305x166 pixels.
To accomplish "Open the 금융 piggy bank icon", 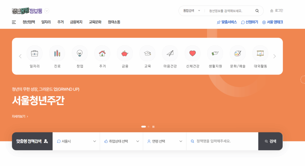I will (125, 53).
